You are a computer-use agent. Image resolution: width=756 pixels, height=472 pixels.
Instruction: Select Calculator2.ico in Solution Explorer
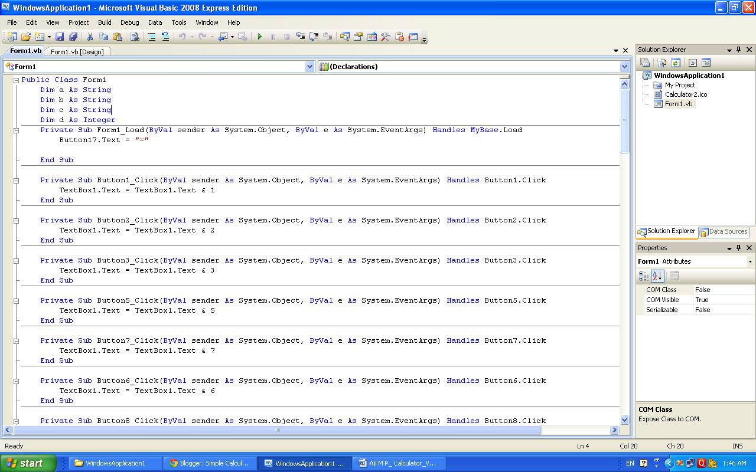click(686, 94)
